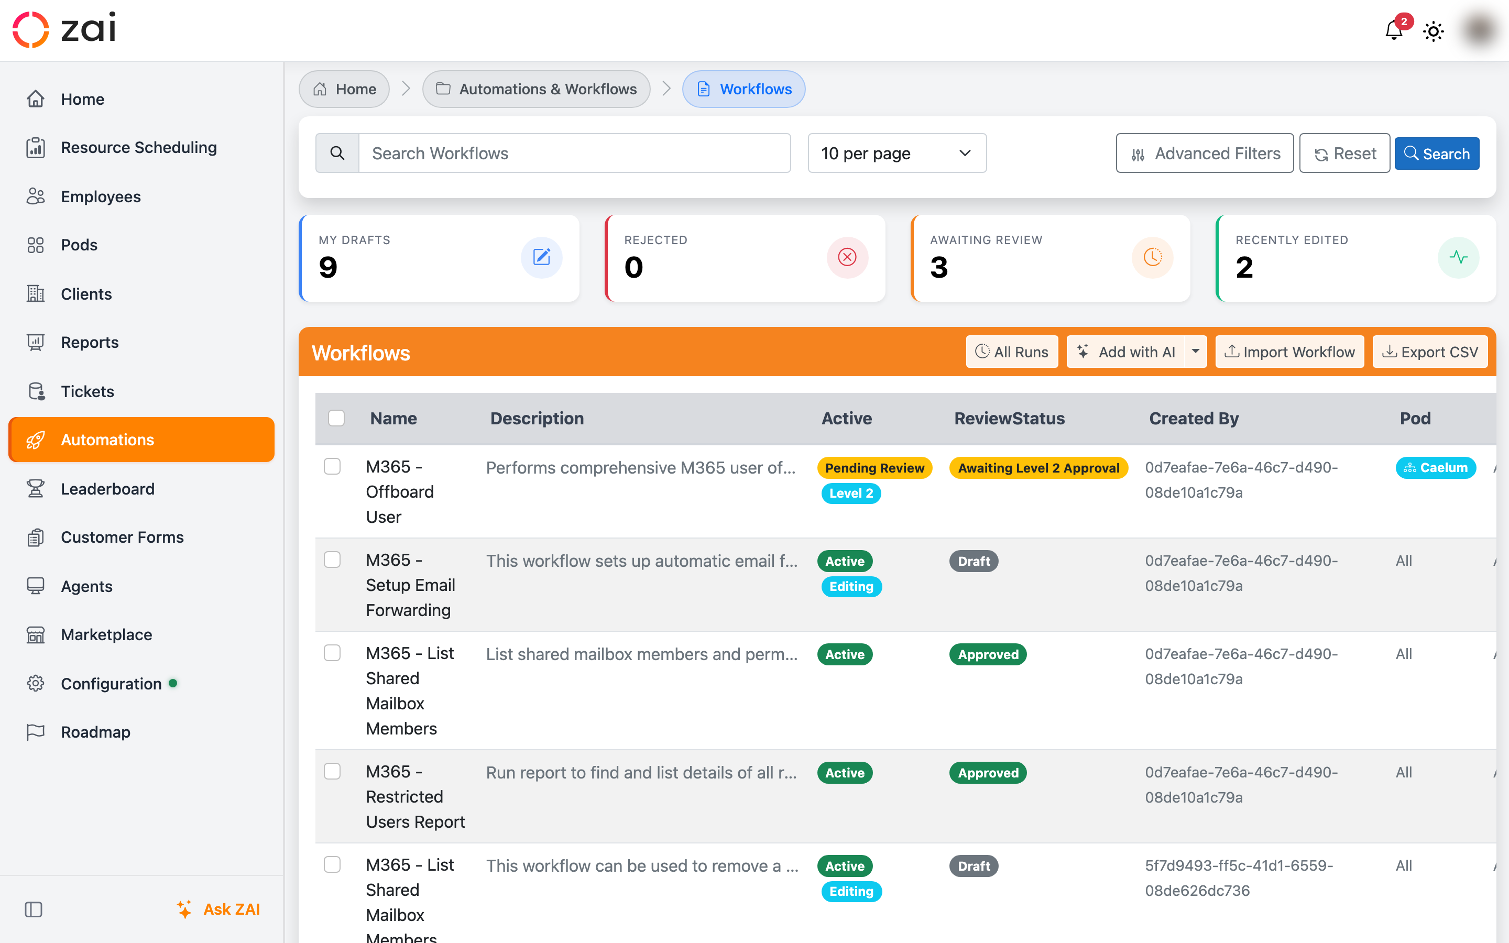Image resolution: width=1509 pixels, height=943 pixels.
Task: Click the Configuration gear icon
Action: 36,684
